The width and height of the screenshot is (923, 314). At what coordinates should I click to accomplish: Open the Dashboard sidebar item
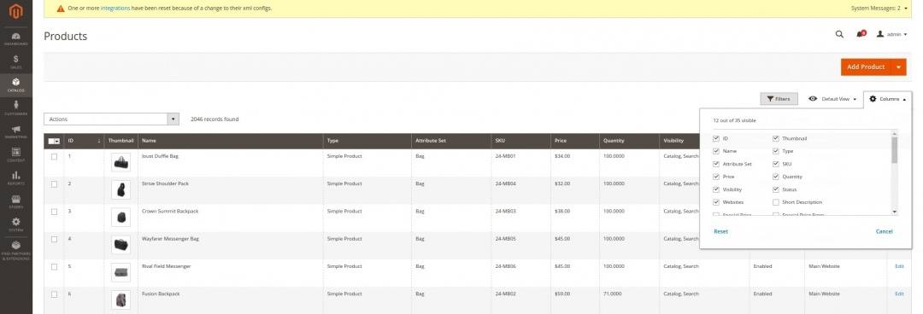[x=16, y=38]
